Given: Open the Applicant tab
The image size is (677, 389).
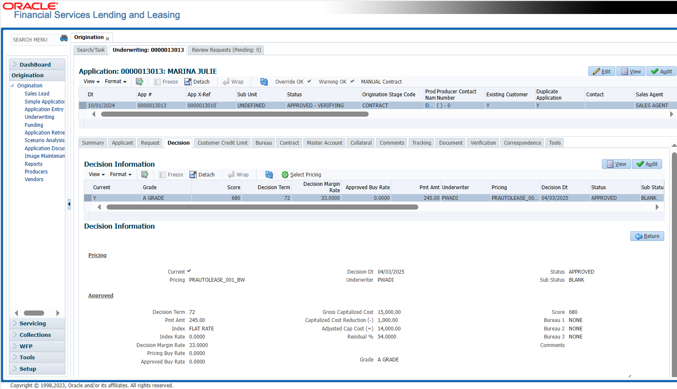Looking at the screenshot, I should (122, 143).
